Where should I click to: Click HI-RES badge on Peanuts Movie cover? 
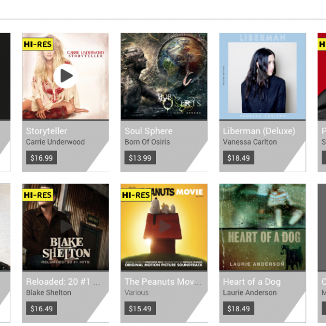click(x=136, y=195)
